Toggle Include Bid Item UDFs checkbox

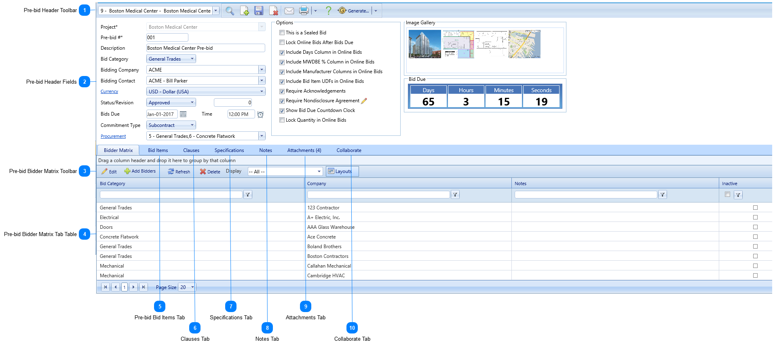point(282,81)
